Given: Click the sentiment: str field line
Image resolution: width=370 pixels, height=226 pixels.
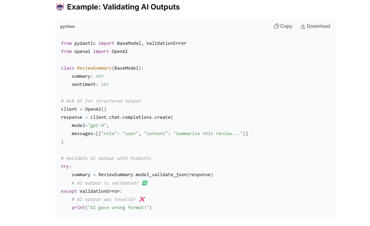Looking at the screenshot, I should tap(90, 84).
